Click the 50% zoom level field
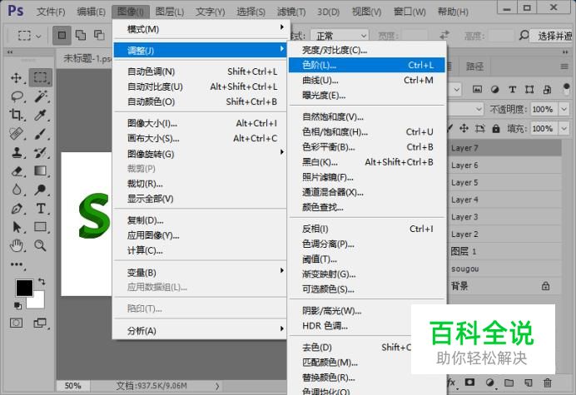Image resolution: width=576 pixels, height=395 pixels. pyautogui.click(x=72, y=386)
